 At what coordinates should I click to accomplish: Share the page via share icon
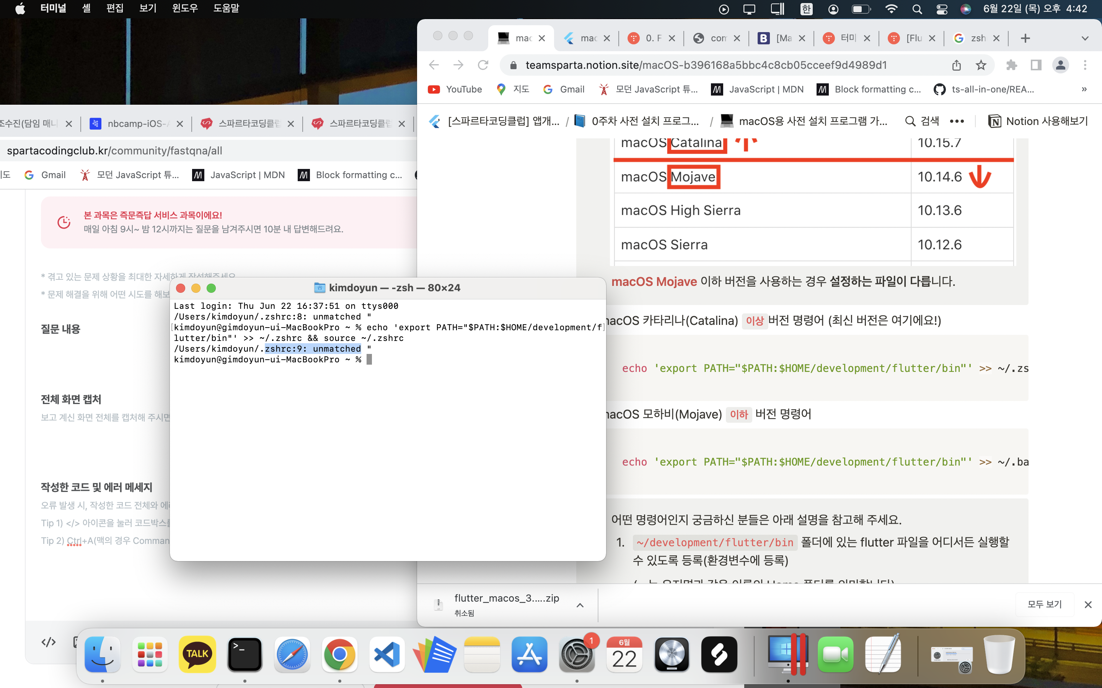pyautogui.click(x=956, y=65)
